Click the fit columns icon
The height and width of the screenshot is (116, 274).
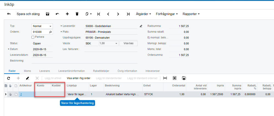pyautogui.click(x=165, y=78)
